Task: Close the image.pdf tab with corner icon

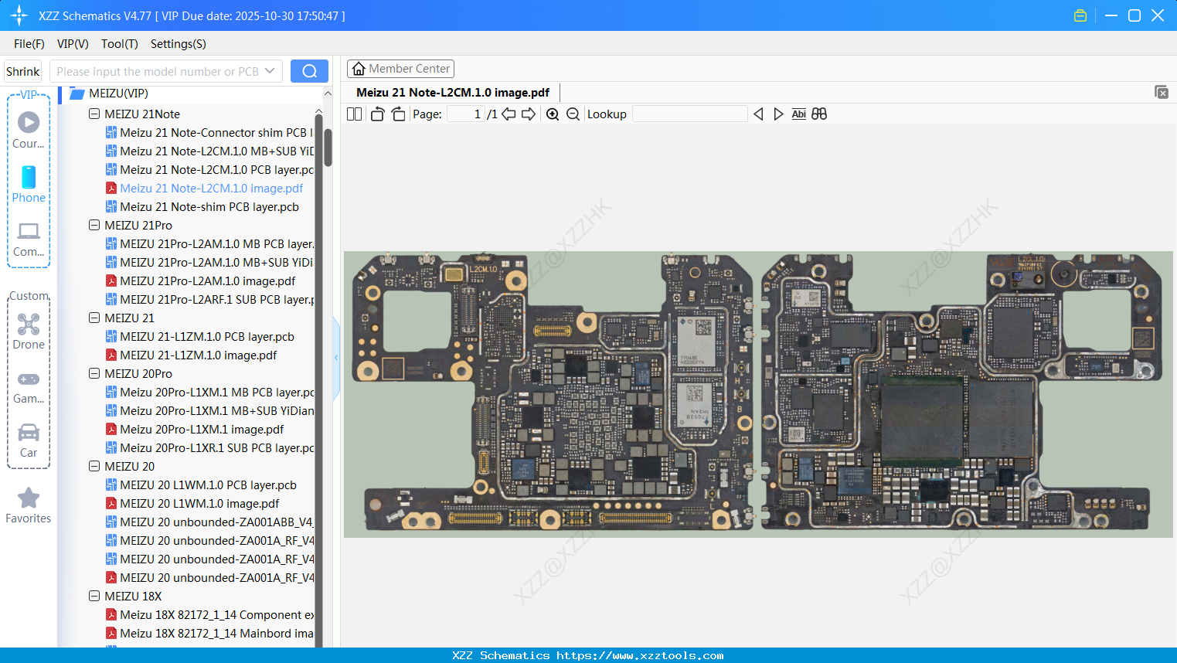Action: [x=1161, y=92]
